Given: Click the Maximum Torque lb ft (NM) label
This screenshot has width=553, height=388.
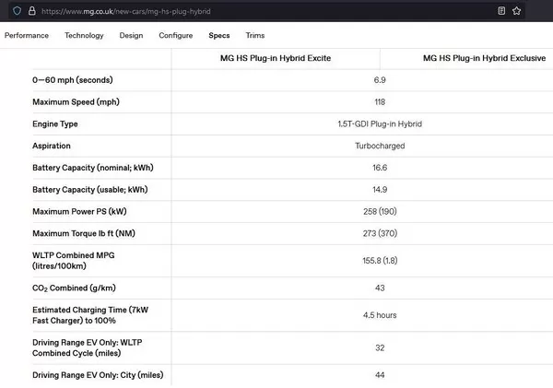Looking at the screenshot, I should (x=84, y=233).
